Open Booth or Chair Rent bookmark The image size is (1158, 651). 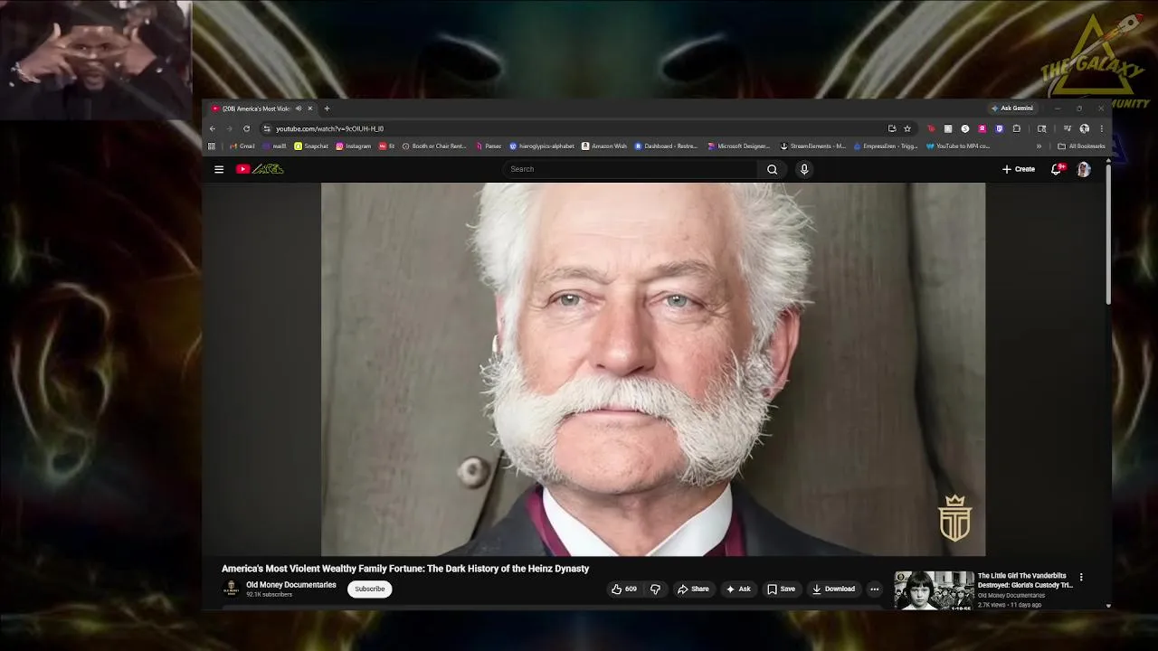[434, 146]
